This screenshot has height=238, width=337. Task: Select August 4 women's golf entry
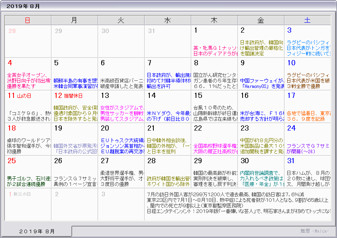point(27,80)
